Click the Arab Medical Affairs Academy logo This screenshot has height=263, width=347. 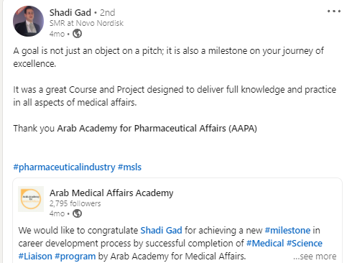[x=31, y=199]
